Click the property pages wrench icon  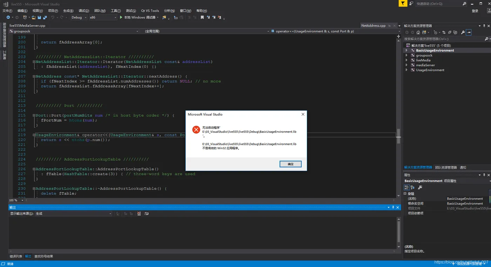420,188
